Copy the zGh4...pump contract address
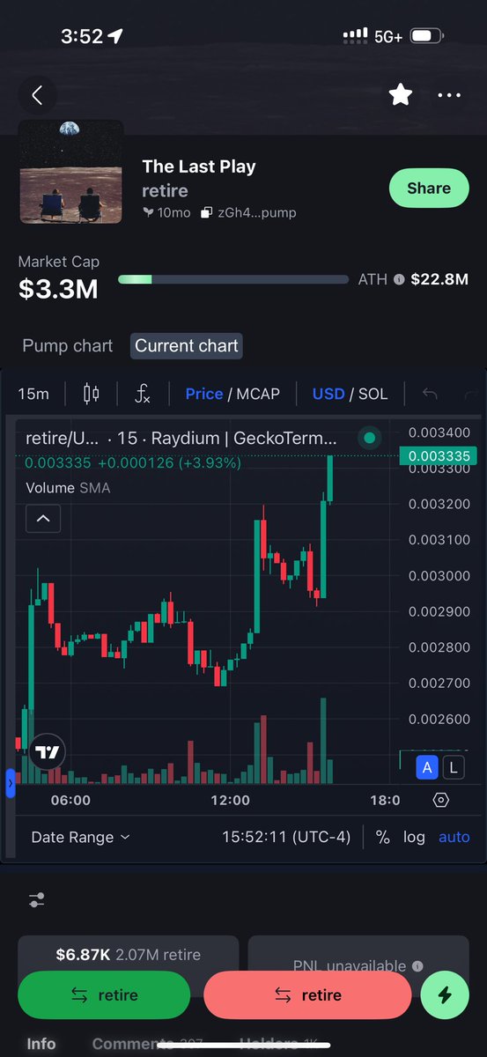 pyautogui.click(x=248, y=212)
